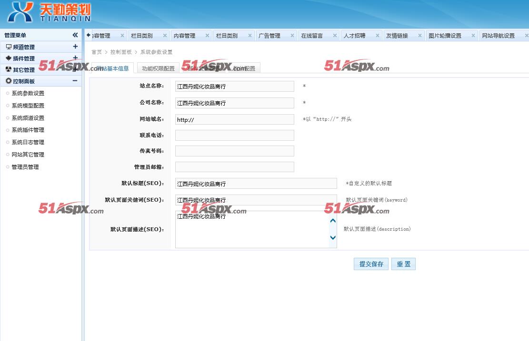The height and width of the screenshot is (341, 529).
Task: Close the 人才招聘 tab
Action: [x=378, y=36]
